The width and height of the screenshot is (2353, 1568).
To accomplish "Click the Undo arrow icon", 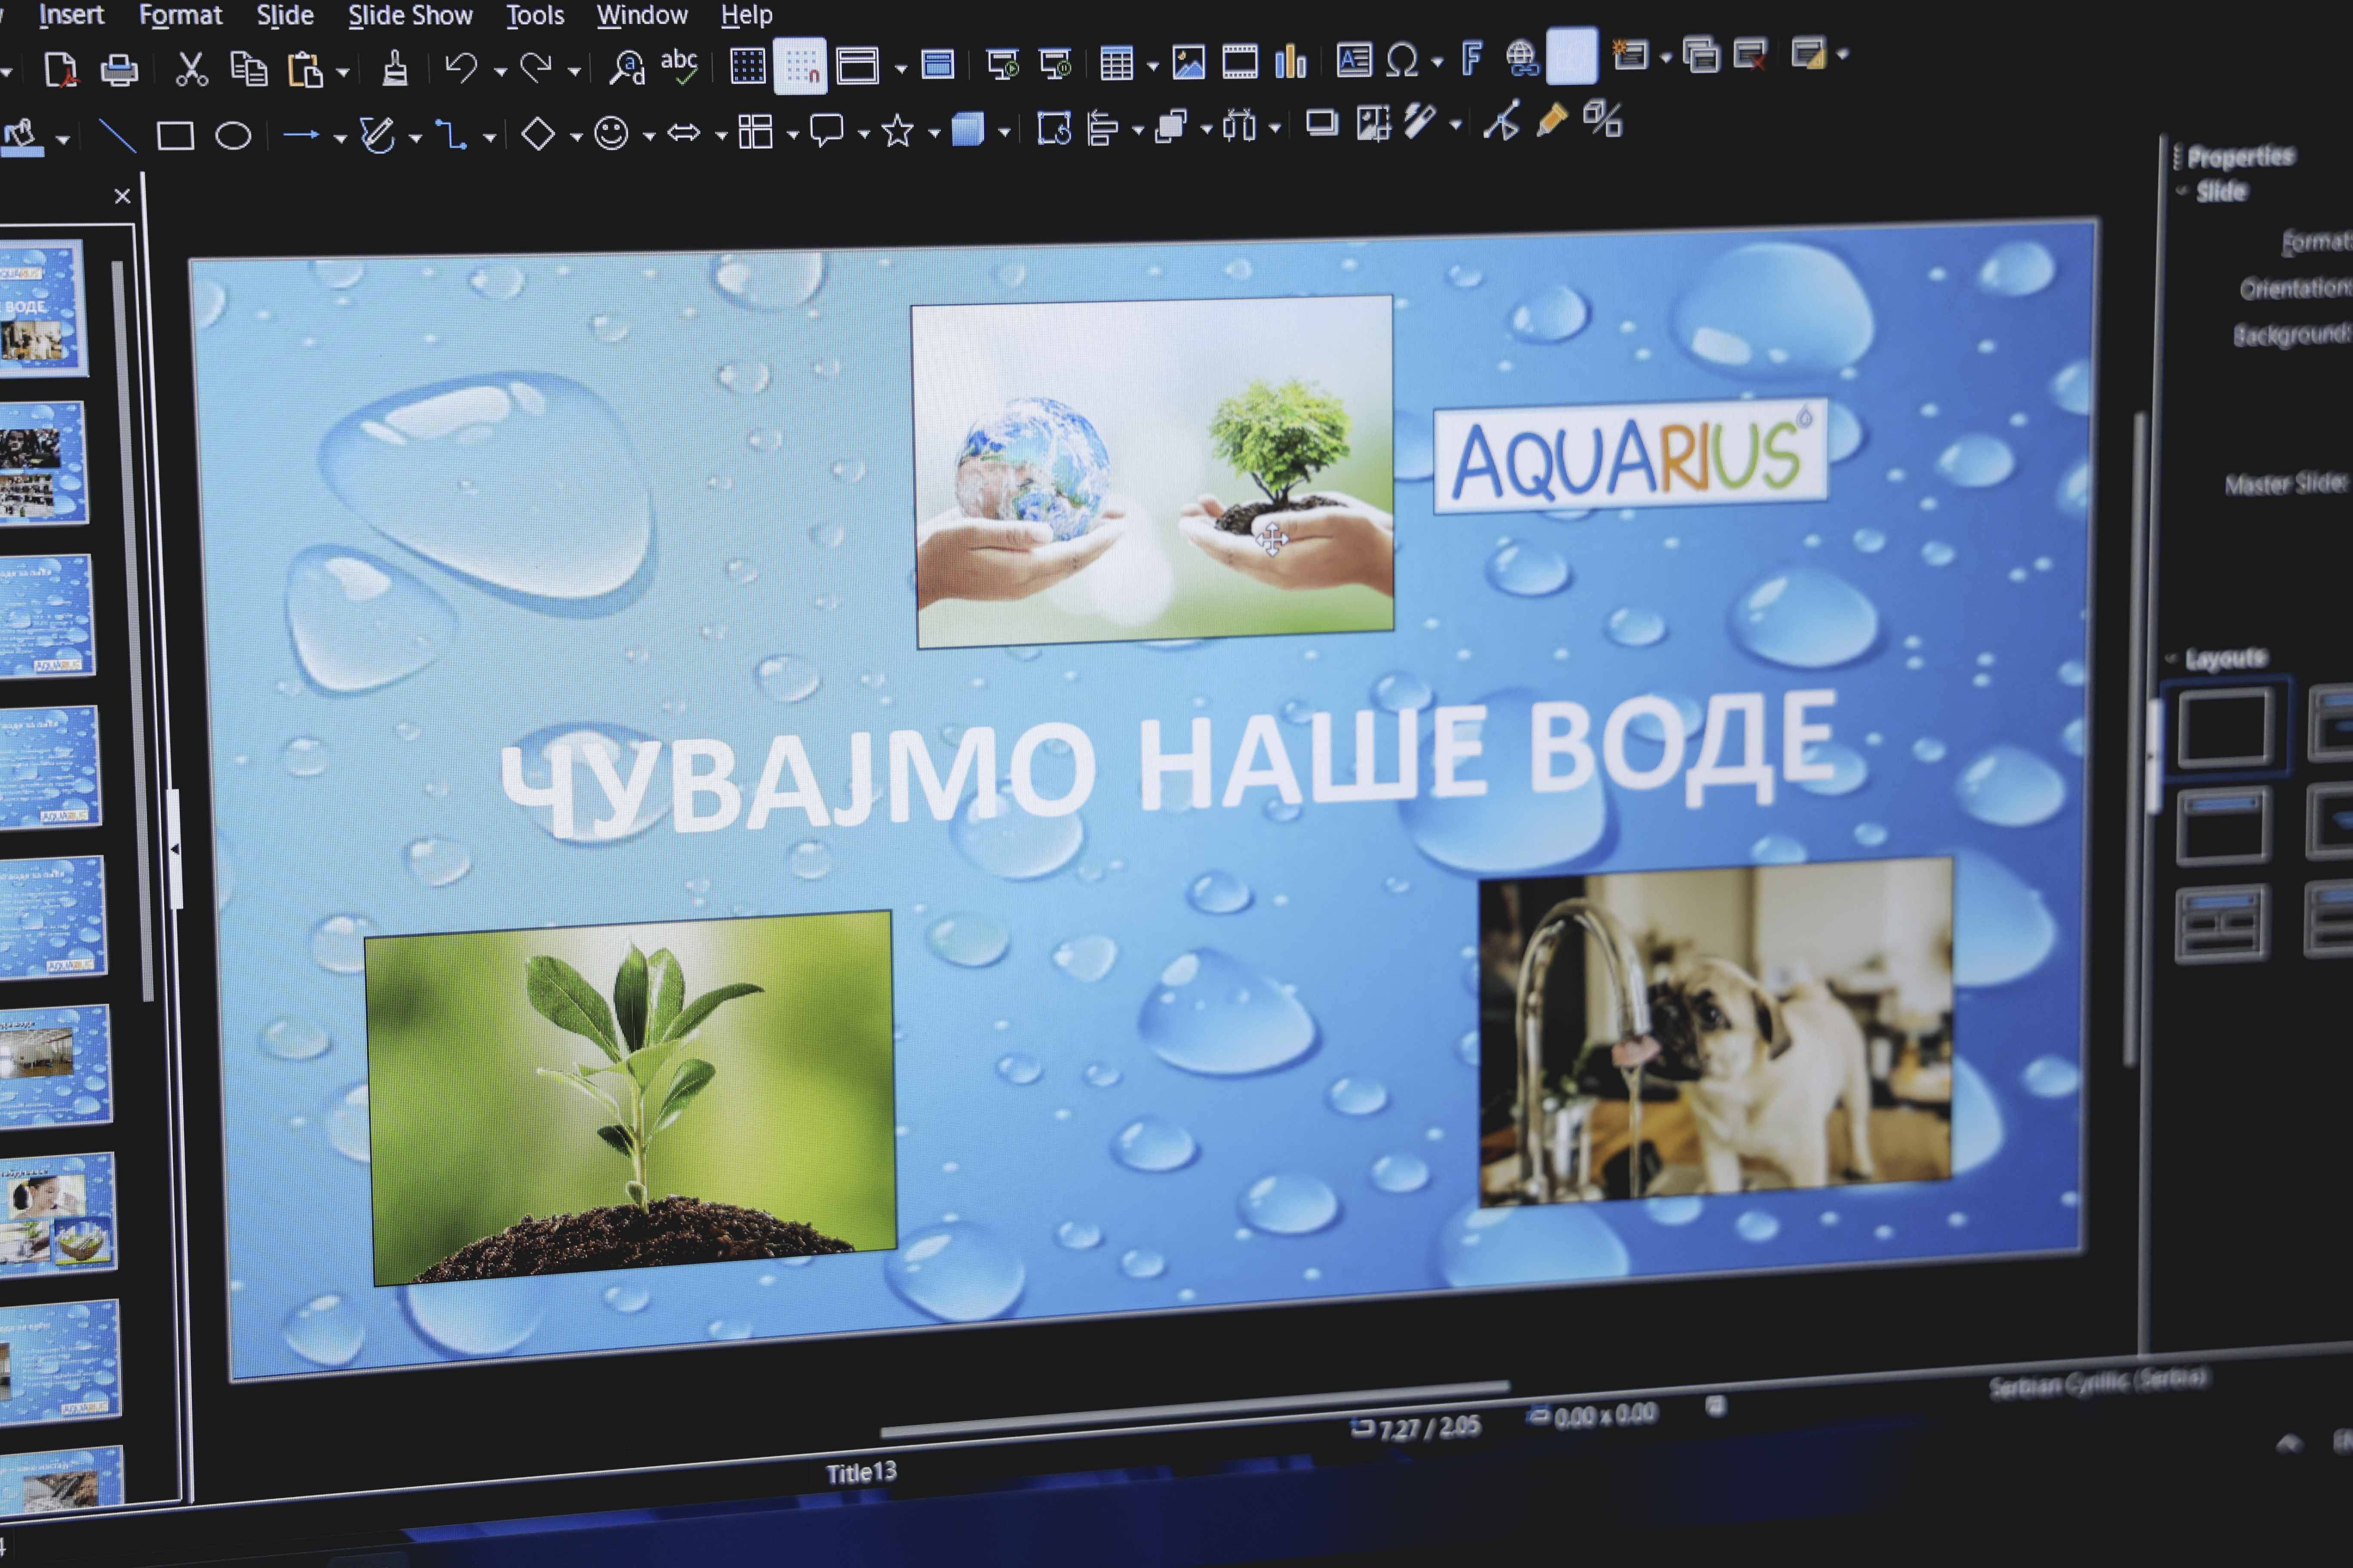I will [461, 67].
